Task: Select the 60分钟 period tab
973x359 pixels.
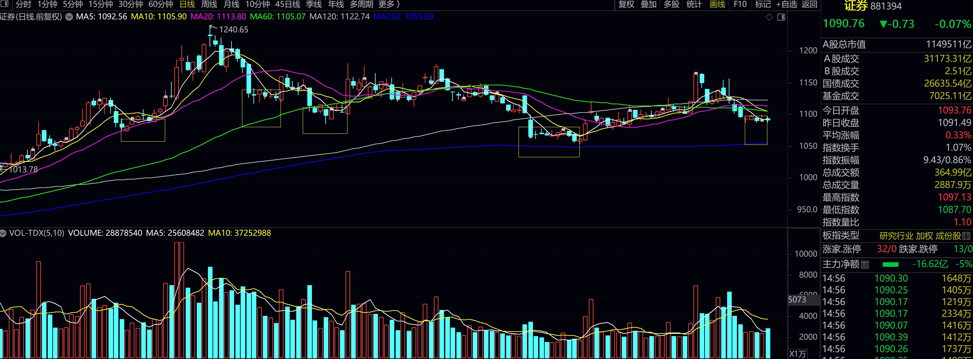Action: (161, 4)
